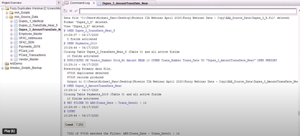Click the AAA_Scripts folder icon
Viewport: 300px width, 136px height.
[11, 13]
